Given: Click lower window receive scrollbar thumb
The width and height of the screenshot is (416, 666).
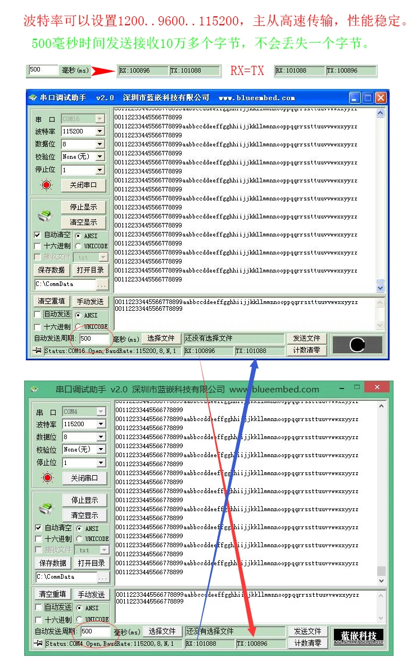Looking at the screenshot, I should tap(381, 571).
